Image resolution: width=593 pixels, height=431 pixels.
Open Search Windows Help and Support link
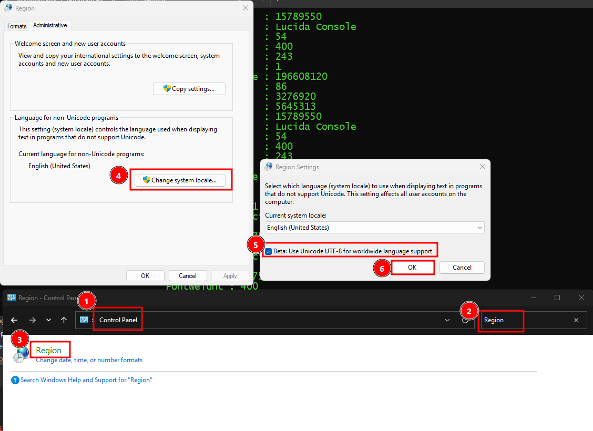click(86, 380)
